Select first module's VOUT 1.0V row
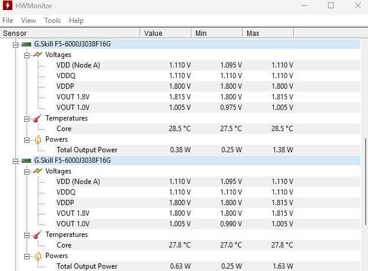368x271 pixels. (x=207, y=107)
